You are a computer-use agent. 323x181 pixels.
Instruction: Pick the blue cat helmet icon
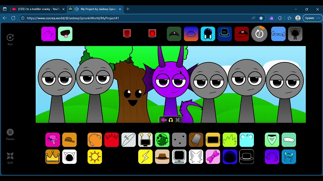click(289, 157)
